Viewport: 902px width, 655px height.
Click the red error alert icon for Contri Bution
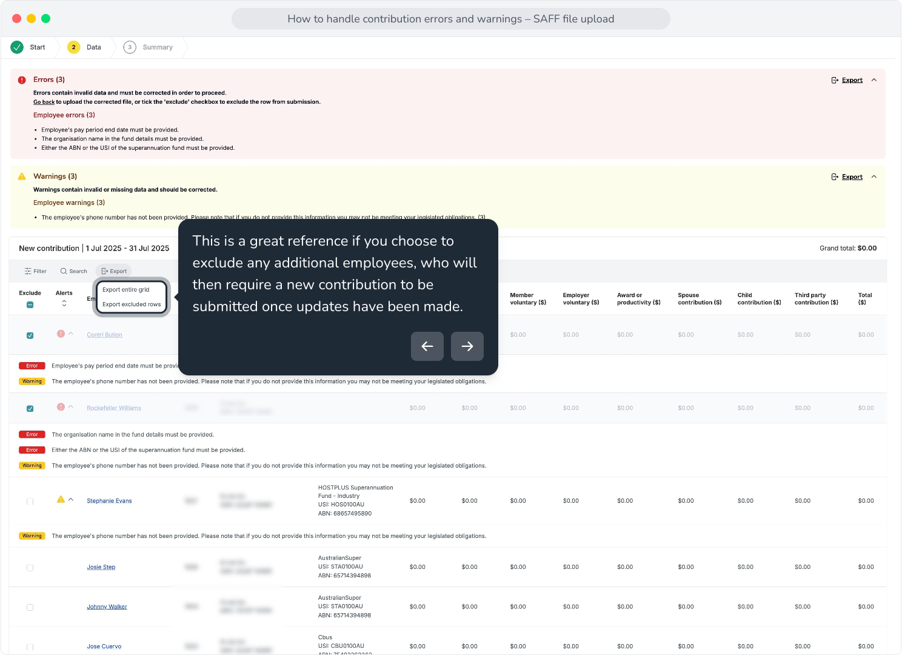pos(61,334)
